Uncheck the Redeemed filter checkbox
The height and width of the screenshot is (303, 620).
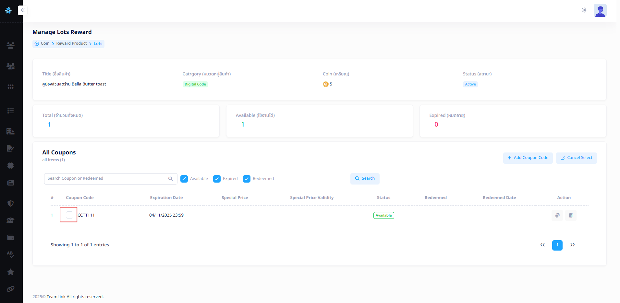(x=247, y=179)
